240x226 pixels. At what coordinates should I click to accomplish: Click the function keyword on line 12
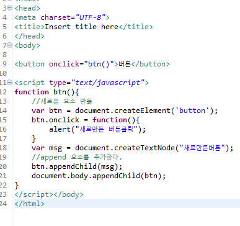pos(32,92)
